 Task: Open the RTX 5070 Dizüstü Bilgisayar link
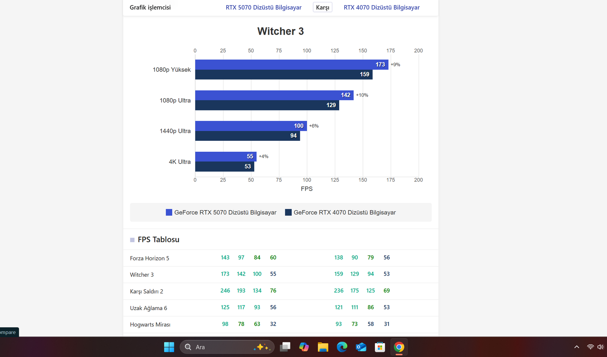tap(263, 7)
